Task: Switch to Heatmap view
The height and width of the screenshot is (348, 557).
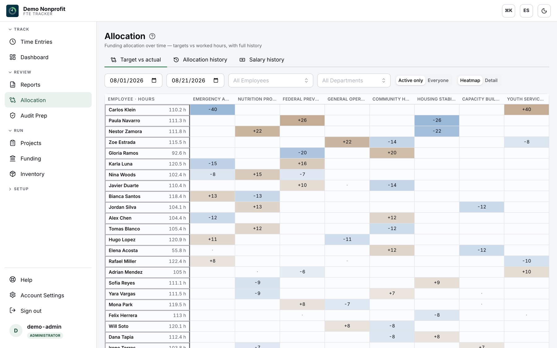Action: coord(470,80)
